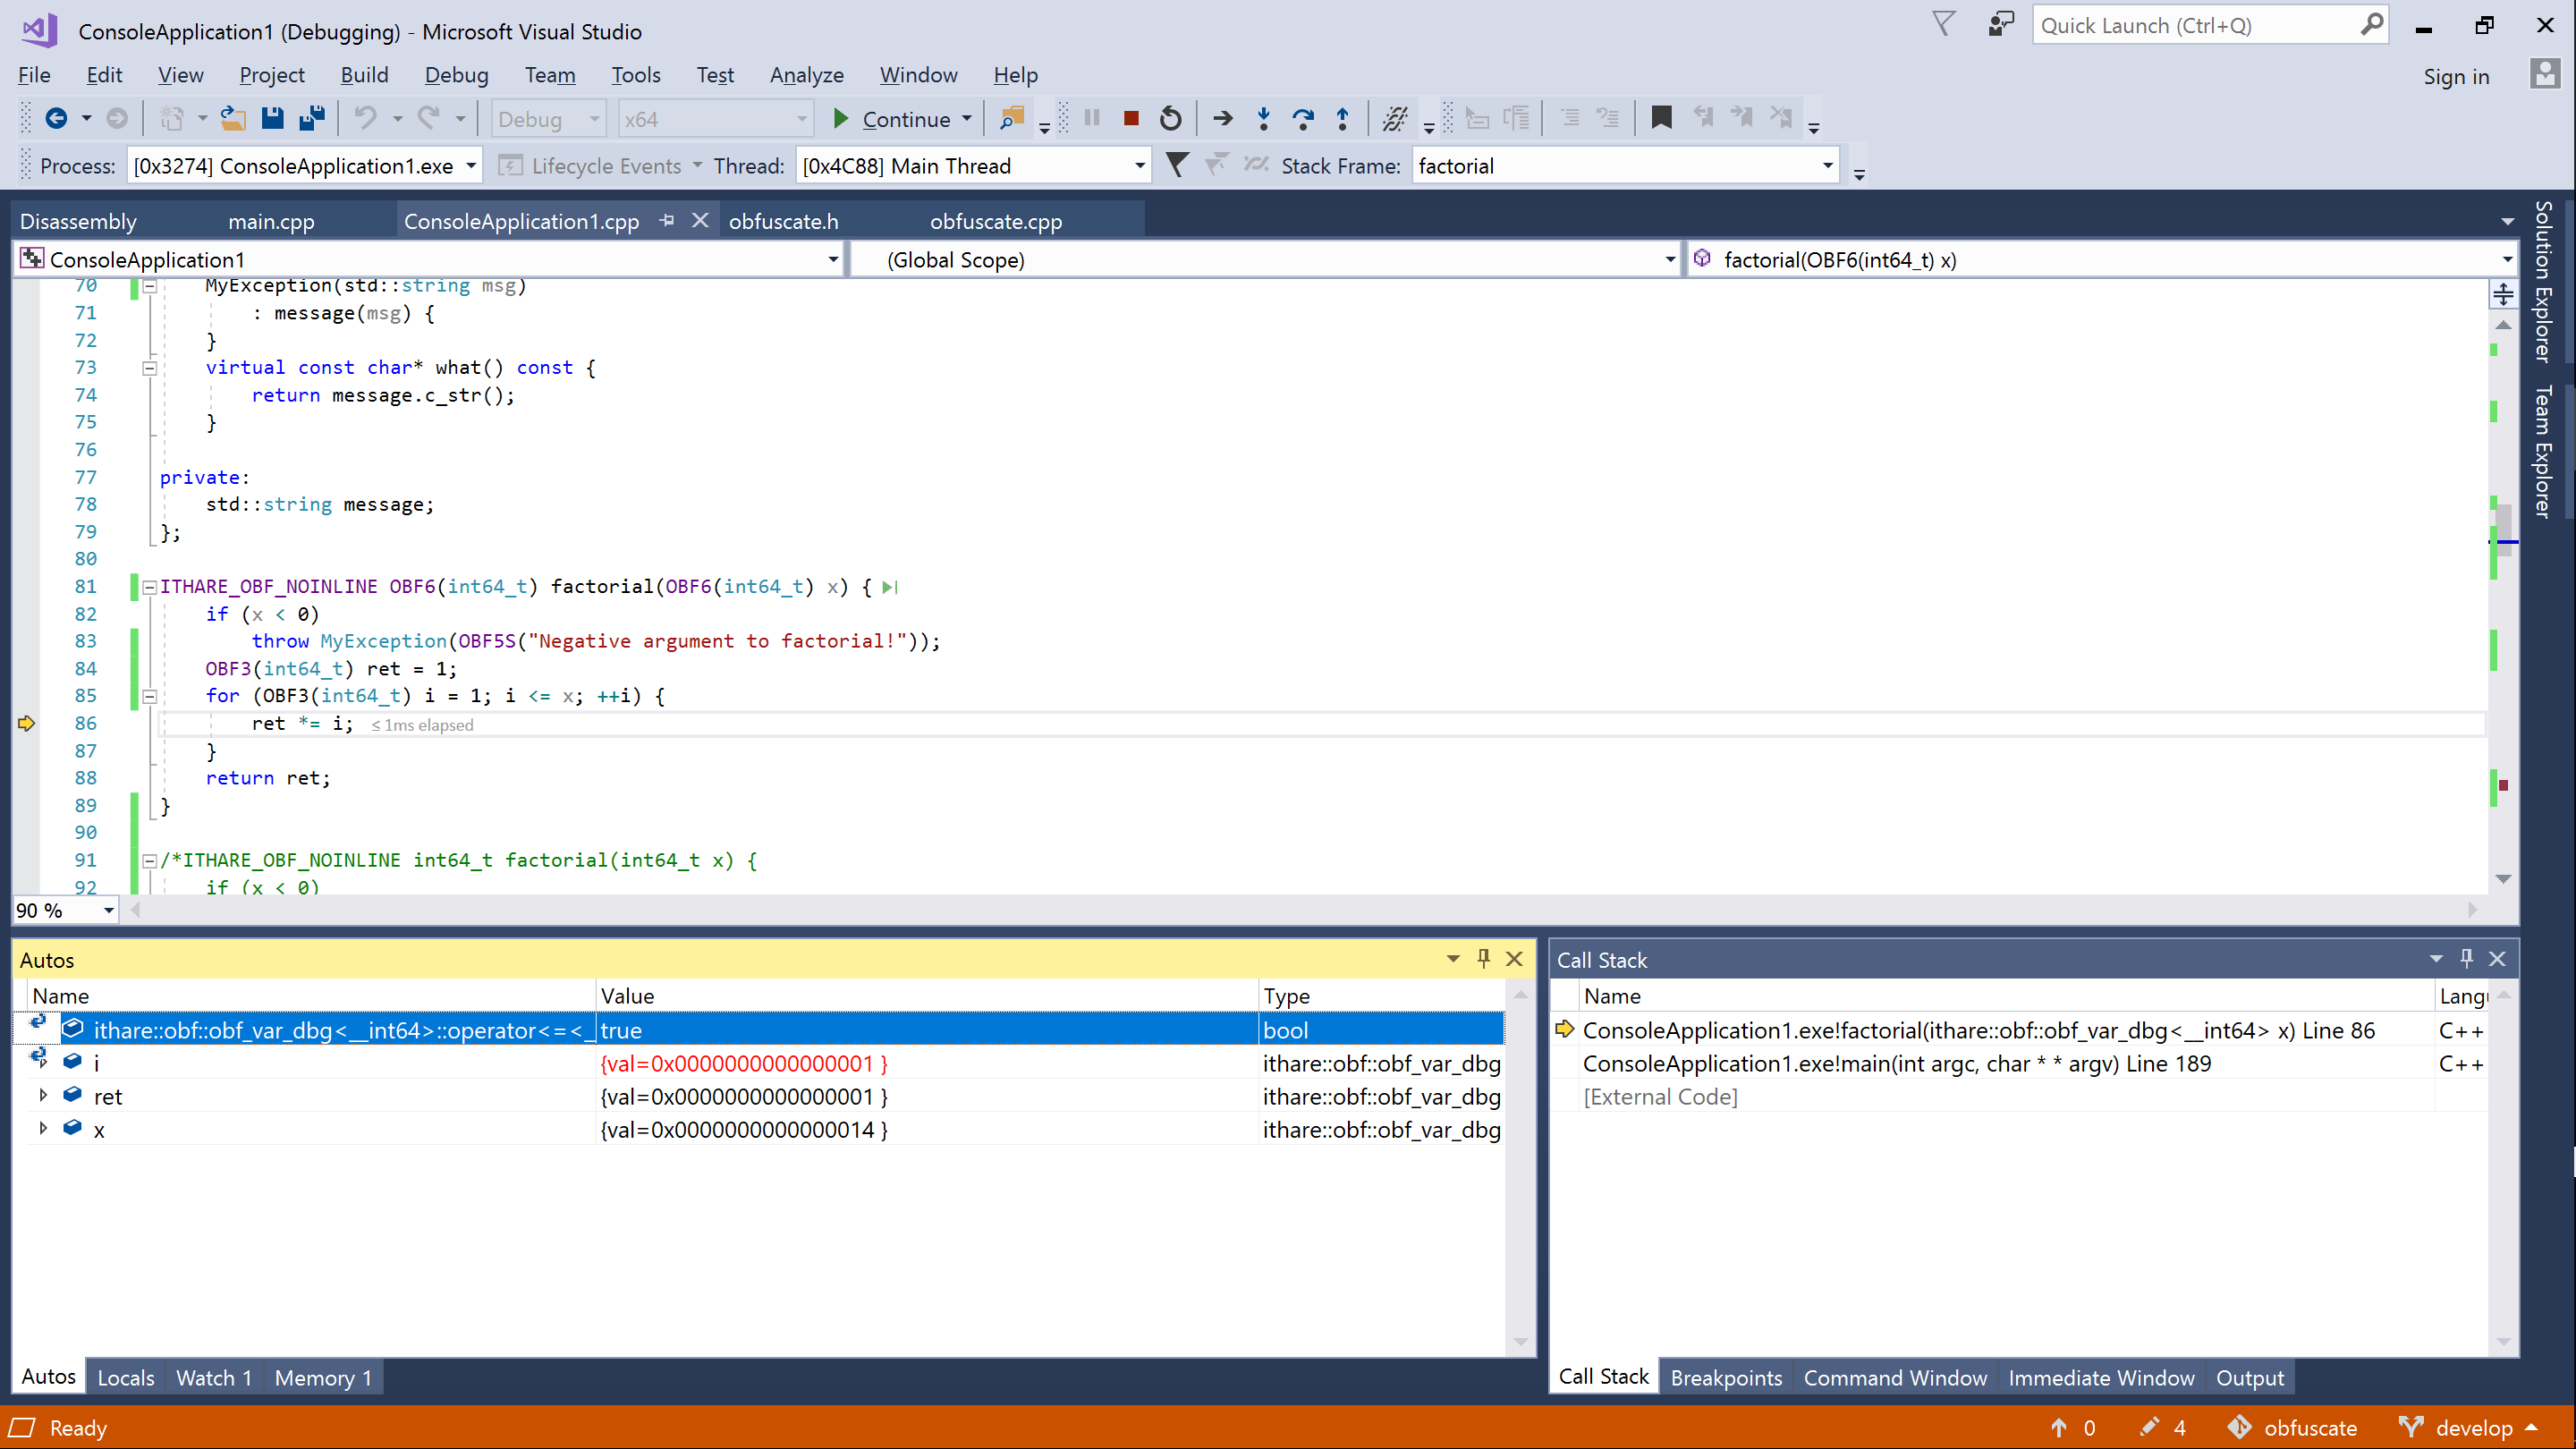Toggle the bookmark icon in toolbar
2576x1449 pixels.
coord(1661,118)
